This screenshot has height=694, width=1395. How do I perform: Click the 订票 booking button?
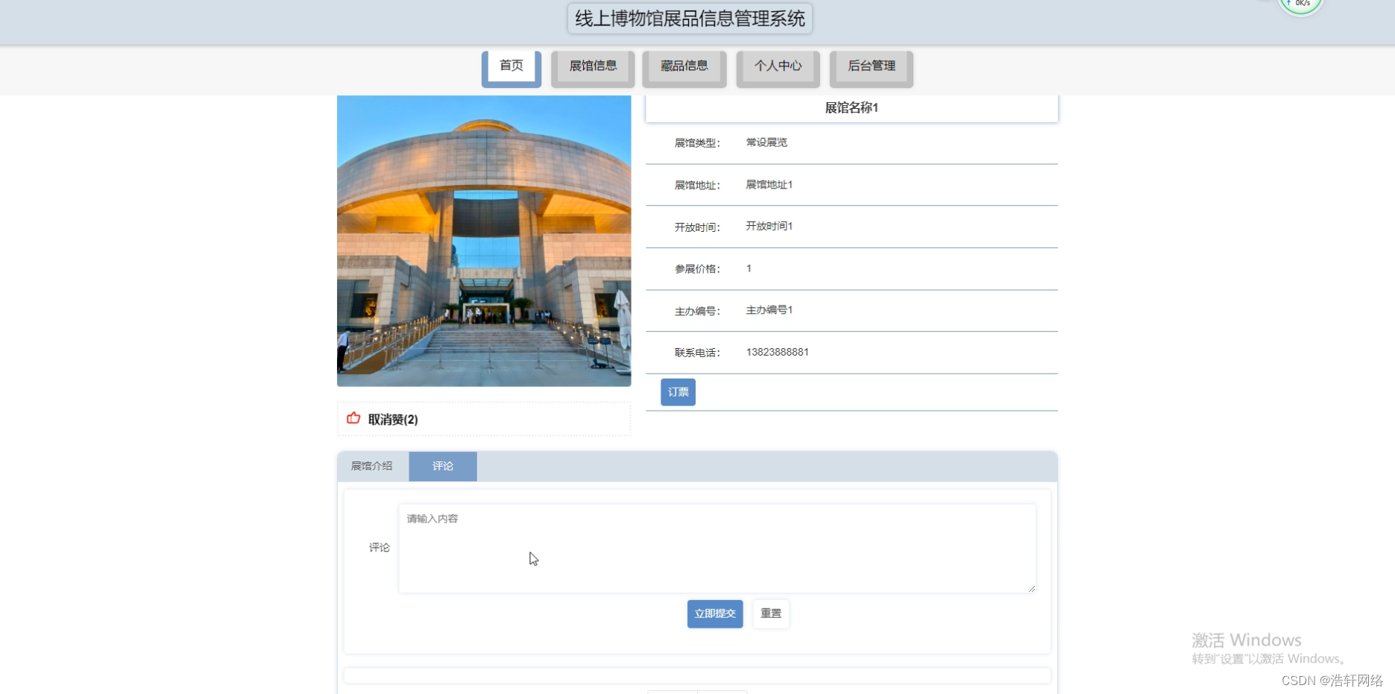tap(677, 391)
